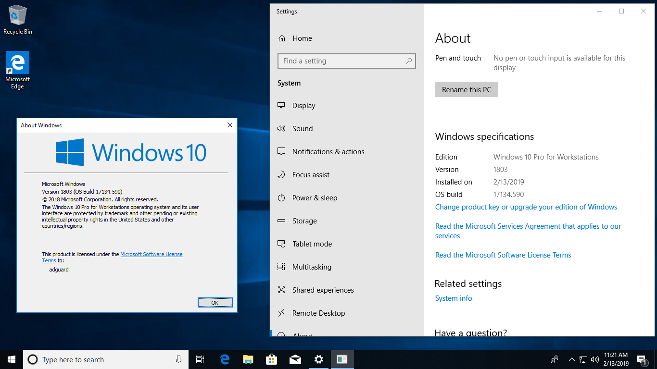This screenshot has height=369, width=657.
Task: Launch Edge from the taskbar
Action: tap(225, 359)
